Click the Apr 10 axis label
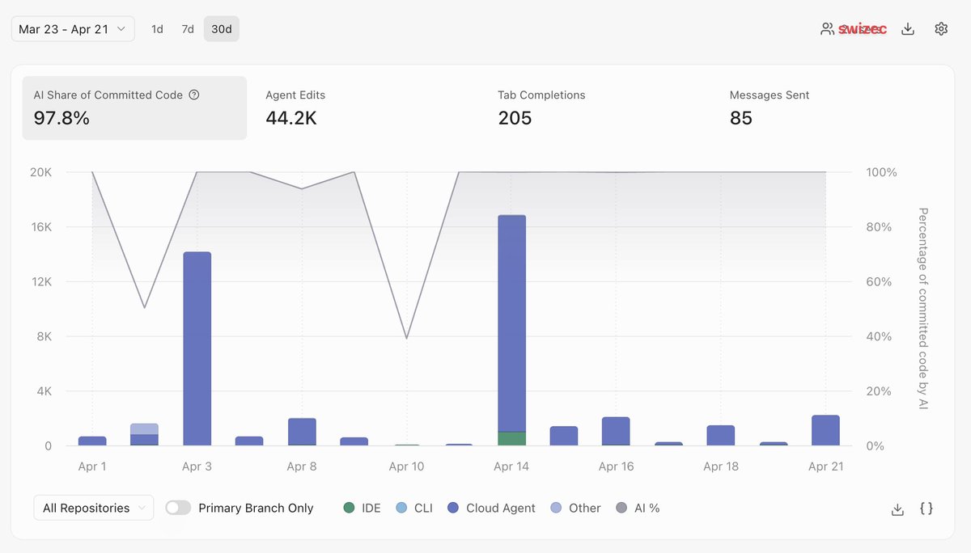The width and height of the screenshot is (971, 553). (x=406, y=466)
